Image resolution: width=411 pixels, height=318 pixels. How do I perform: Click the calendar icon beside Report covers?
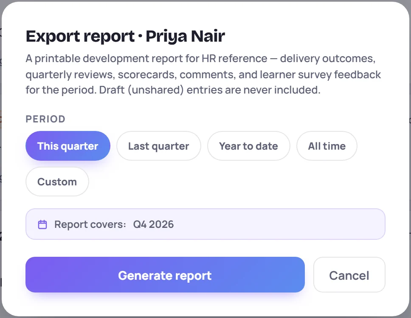click(x=42, y=224)
